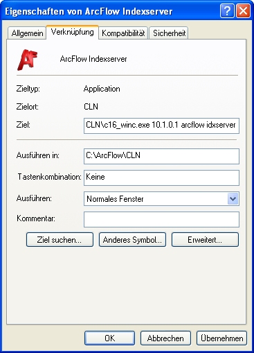The image size is (254, 353).
Task: Click the Kommentar: label
Action: [x=36, y=218]
